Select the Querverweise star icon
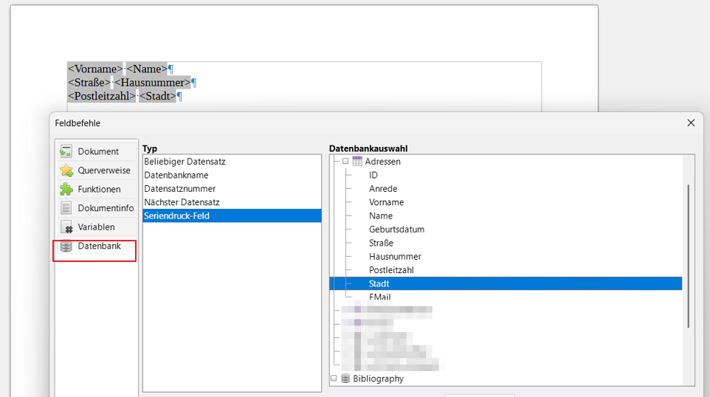The width and height of the screenshot is (710, 397). 66,170
